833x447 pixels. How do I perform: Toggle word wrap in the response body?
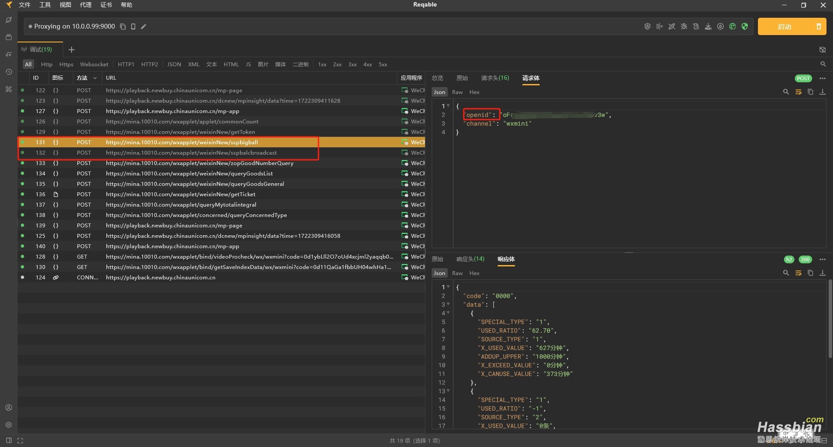(x=798, y=273)
